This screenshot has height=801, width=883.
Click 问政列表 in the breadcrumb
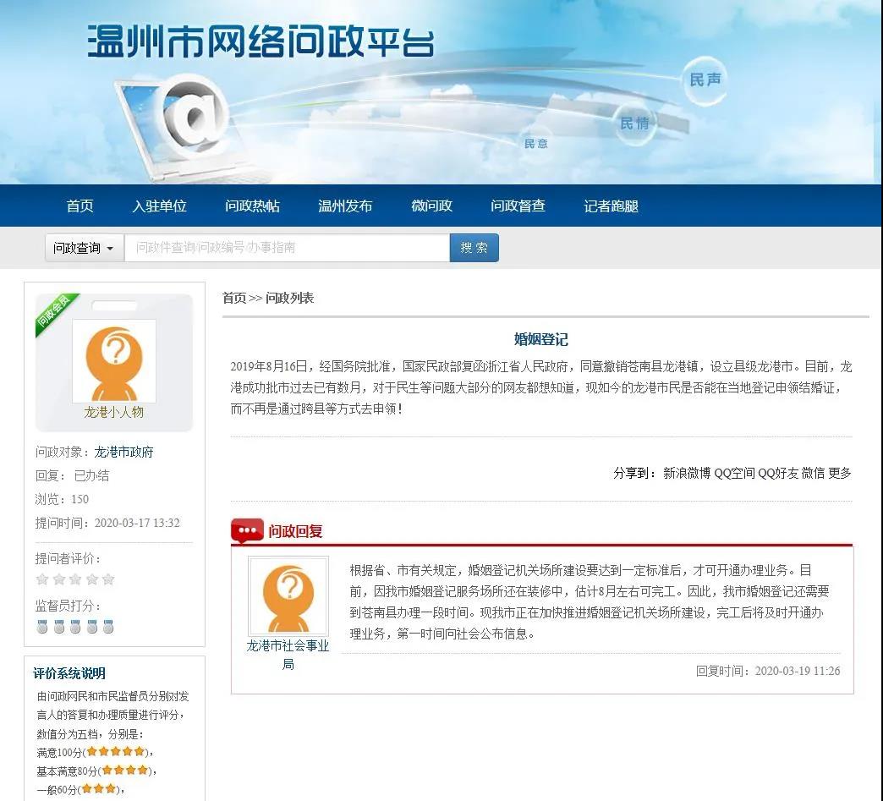[x=289, y=298]
